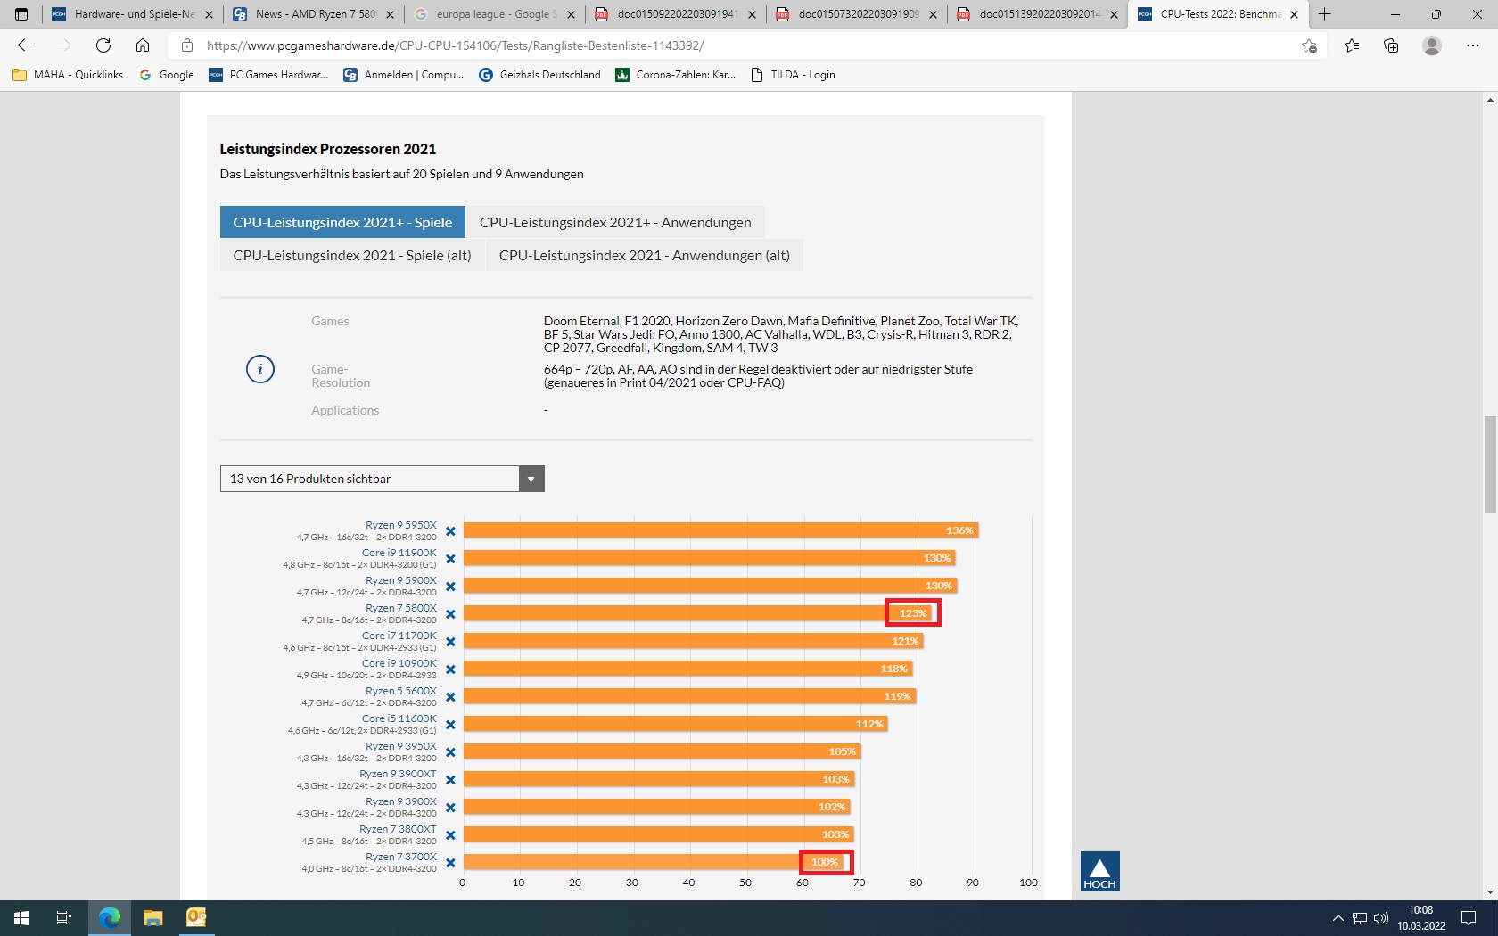
Task: Open a new browser tab
Action: [1325, 14]
